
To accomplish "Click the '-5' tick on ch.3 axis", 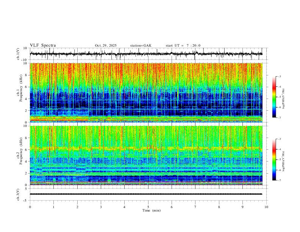I will click(26, 201).
